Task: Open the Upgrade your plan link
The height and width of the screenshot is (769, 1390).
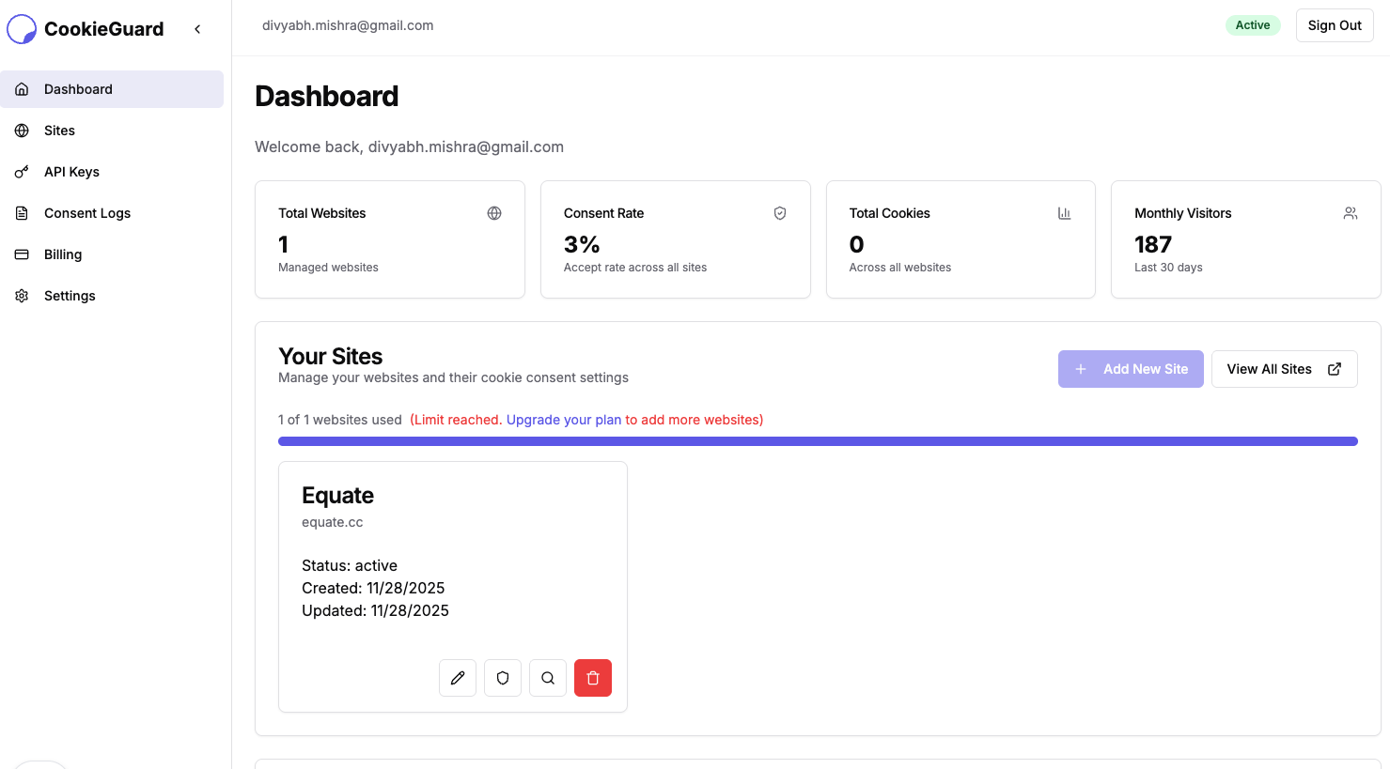Action: (x=563, y=420)
